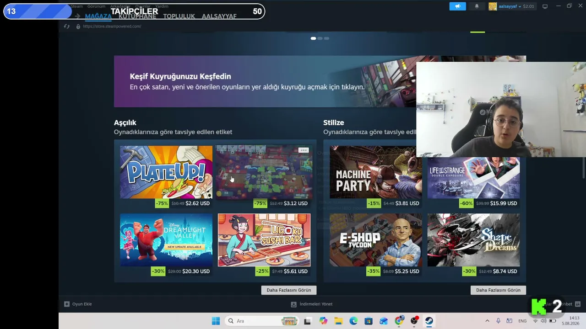586x329 pixels.
Task: Open the Life is Strange Double Exposure thumbnail
Action: 473,178
